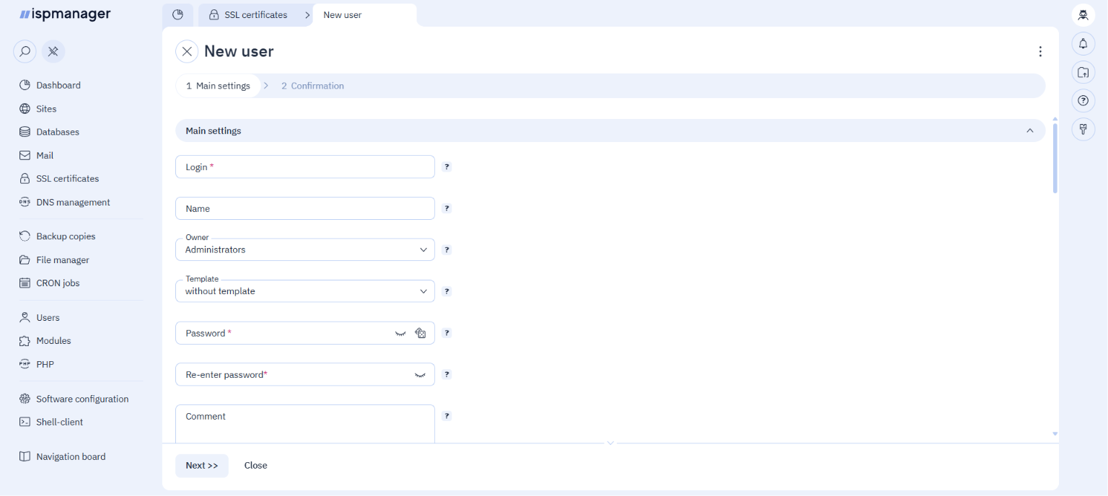Image resolution: width=1108 pixels, height=496 pixels.
Task: Show password in Re-enter password field
Action: [x=420, y=375]
